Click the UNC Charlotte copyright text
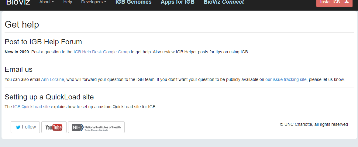Image resolution: width=358 pixels, height=147 pixels. pos(314,124)
